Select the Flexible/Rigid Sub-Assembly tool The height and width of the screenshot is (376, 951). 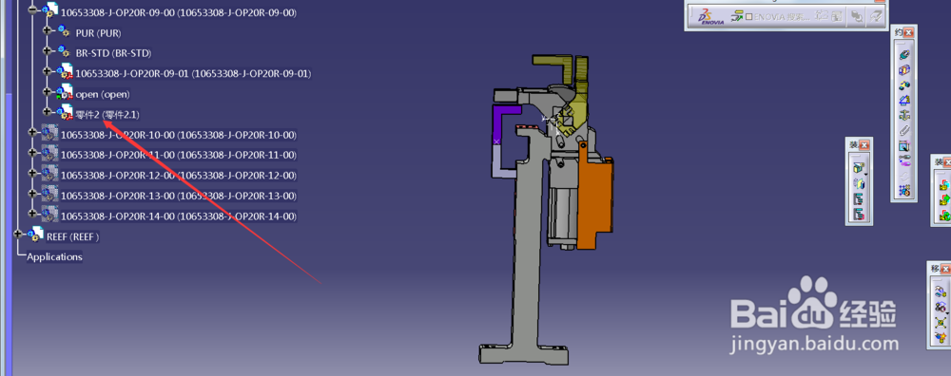tap(904, 160)
